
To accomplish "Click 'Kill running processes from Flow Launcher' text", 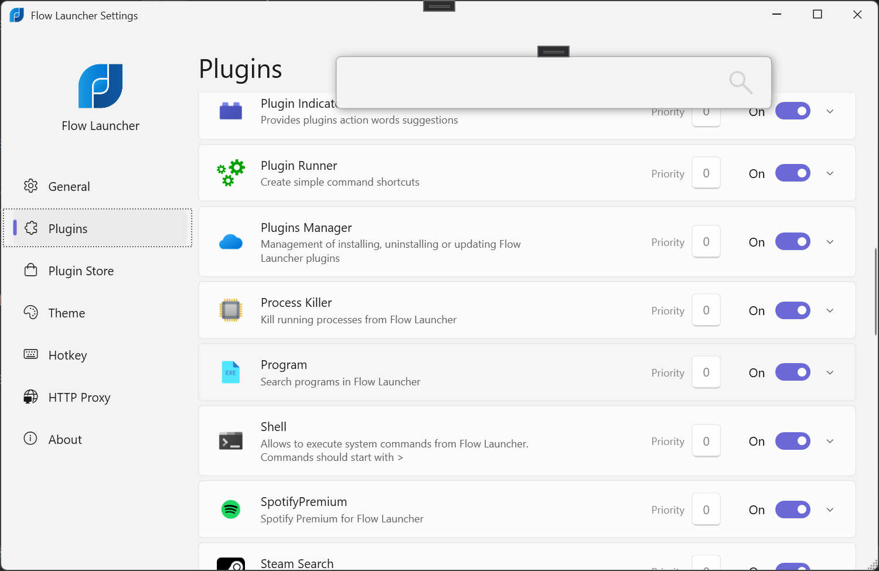I will [359, 319].
